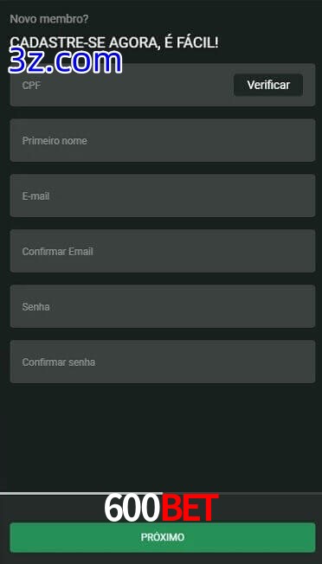Viewport: 322px width, 564px height.
Task: Click the Novo membro? text
Action: [x=49, y=19]
